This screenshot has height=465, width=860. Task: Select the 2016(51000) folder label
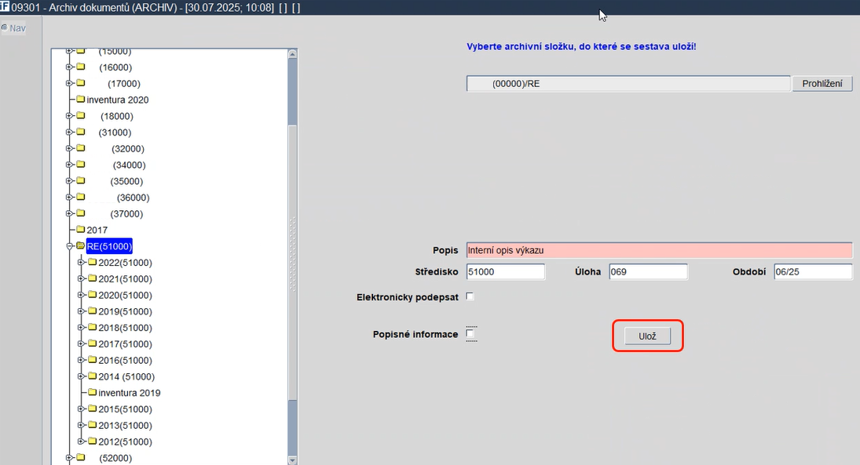(125, 361)
